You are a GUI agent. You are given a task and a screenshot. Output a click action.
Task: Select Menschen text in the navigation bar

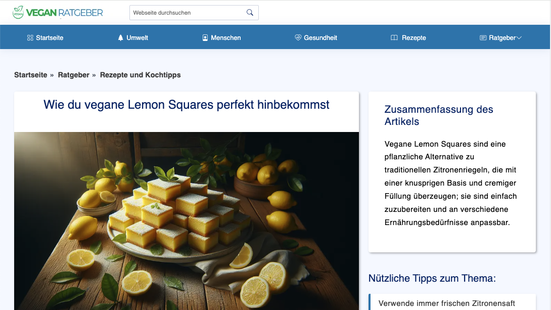pyautogui.click(x=225, y=38)
